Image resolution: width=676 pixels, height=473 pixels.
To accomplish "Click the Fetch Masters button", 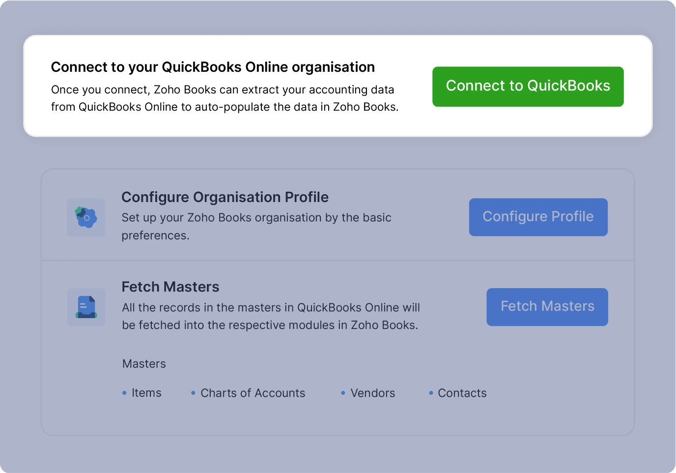I will [547, 307].
